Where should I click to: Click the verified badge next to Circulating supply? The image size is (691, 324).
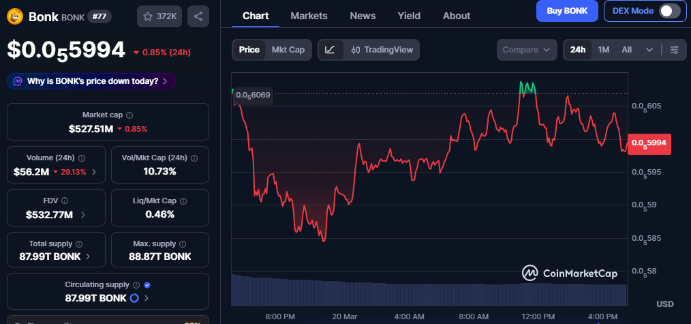pos(147,284)
